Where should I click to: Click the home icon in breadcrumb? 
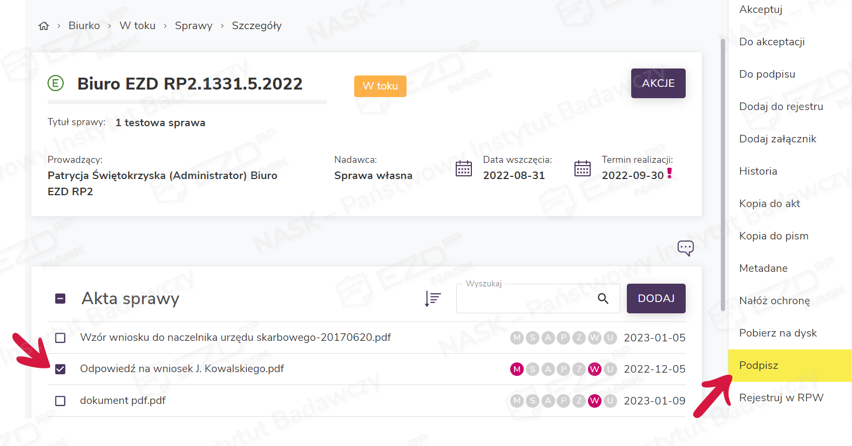(x=44, y=26)
